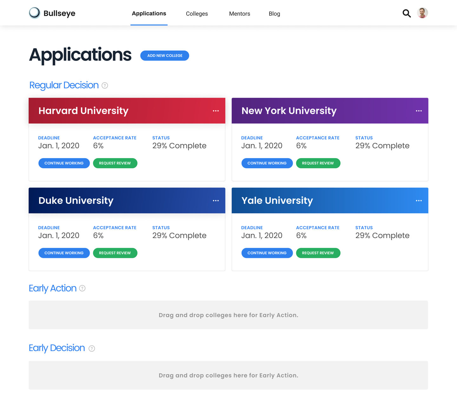Continue working on New York University application
The width and height of the screenshot is (457, 406).
(x=267, y=163)
